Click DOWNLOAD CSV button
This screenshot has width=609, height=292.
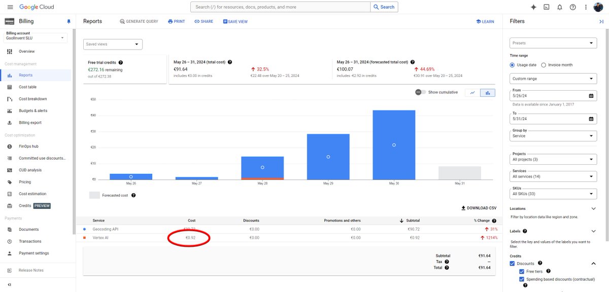(x=479, y=208)
